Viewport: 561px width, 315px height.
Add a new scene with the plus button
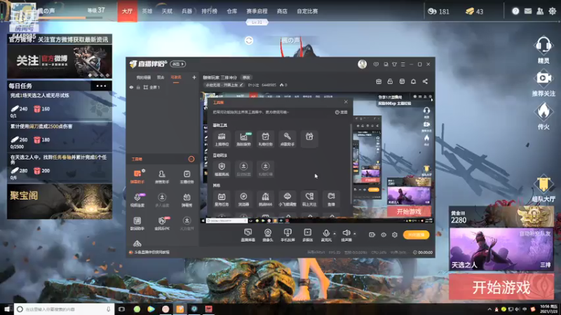(x=194, y=77)
